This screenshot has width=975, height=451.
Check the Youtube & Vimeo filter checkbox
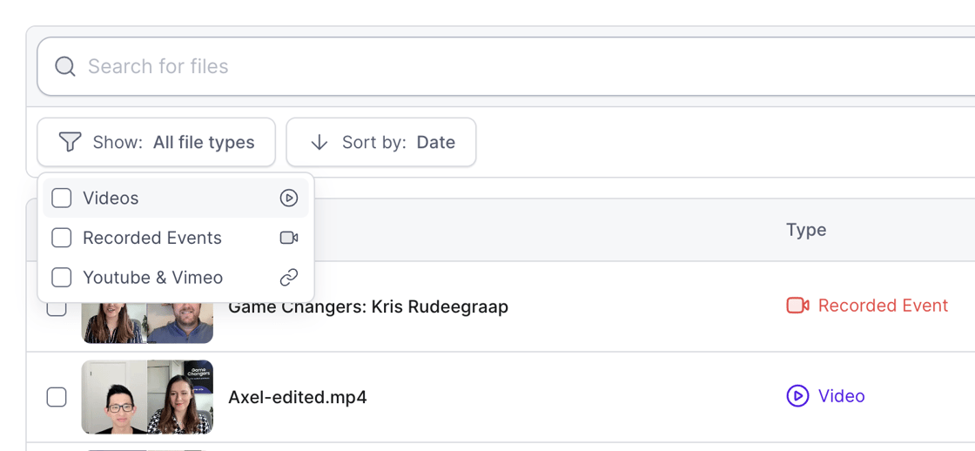pos(61,278)
